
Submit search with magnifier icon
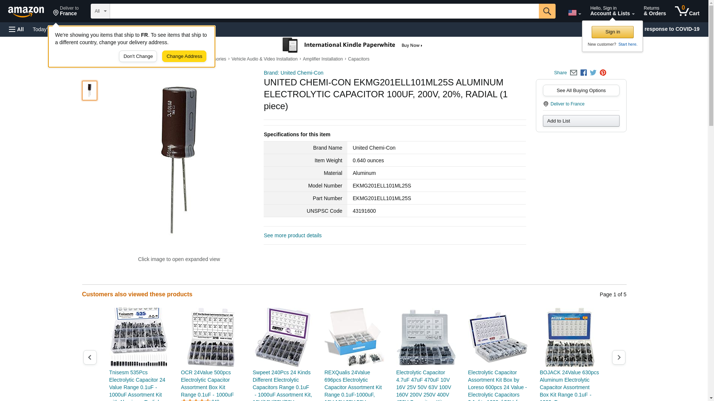tap(547, 11)
